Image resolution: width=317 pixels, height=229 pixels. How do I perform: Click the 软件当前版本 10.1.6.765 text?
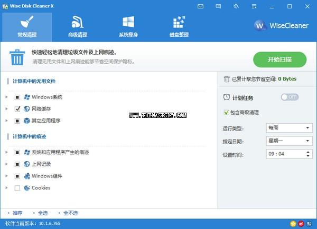coord(33,223)
